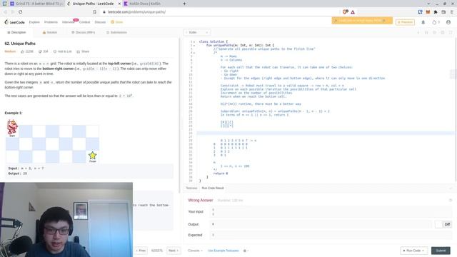Click Use Example Testcases link
Viewport: 457px width, 257px height.
(x=224, y=251)
